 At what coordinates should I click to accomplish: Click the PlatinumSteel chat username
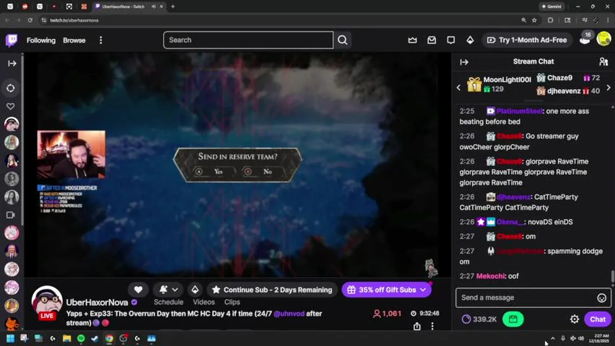click(x=519, y=111)
